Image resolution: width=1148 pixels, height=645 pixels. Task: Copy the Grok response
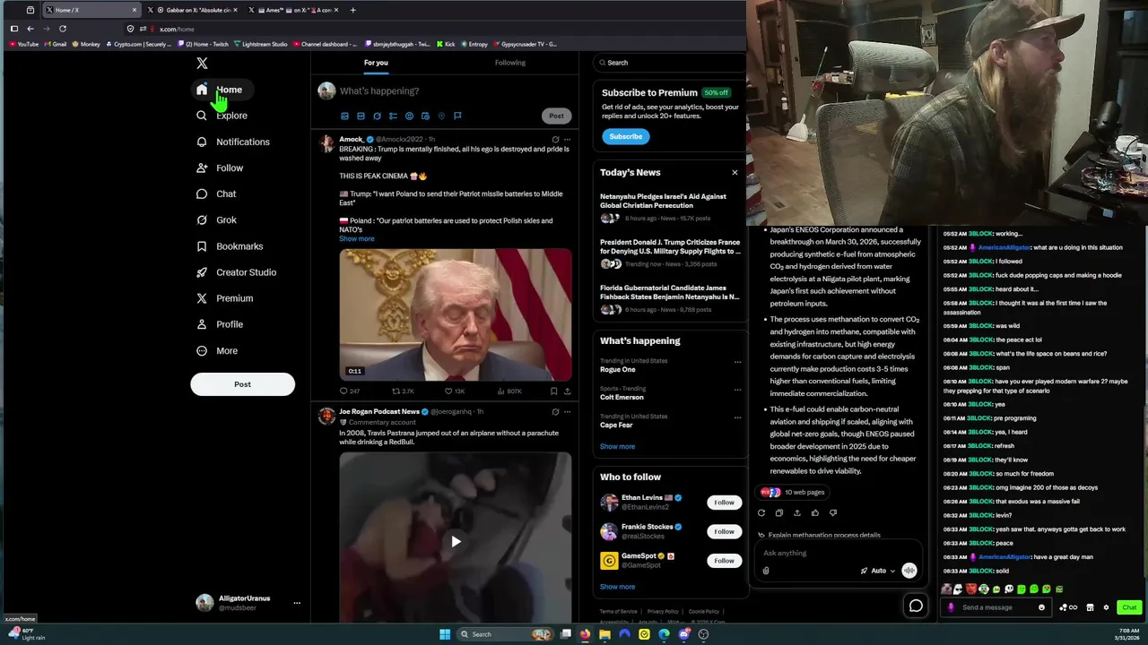pos(779,512)
